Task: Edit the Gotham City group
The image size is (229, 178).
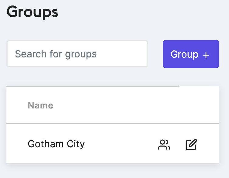Action: (191, 145)
